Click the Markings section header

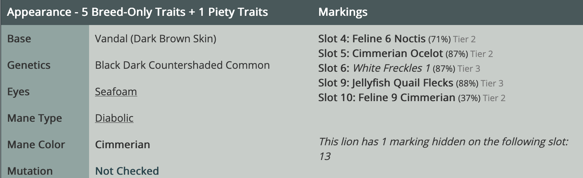(x=343, y=12)
